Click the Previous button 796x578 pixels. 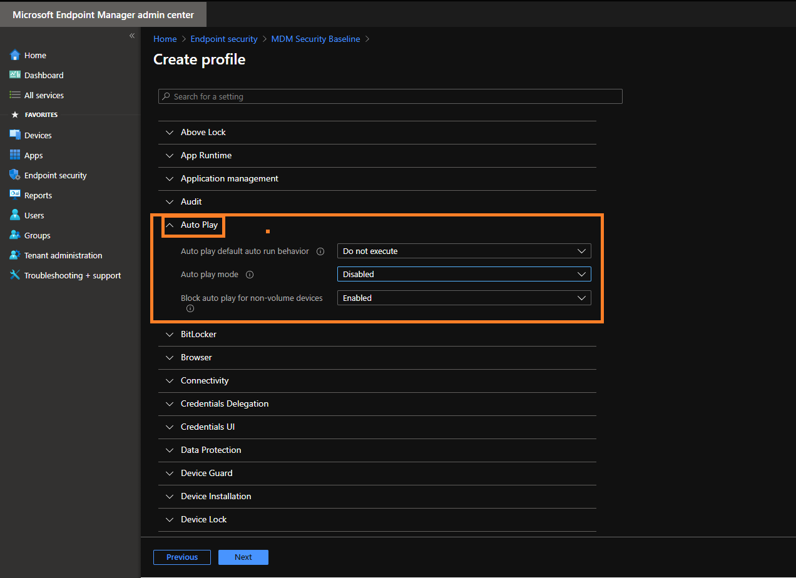[x=182, y=557]
